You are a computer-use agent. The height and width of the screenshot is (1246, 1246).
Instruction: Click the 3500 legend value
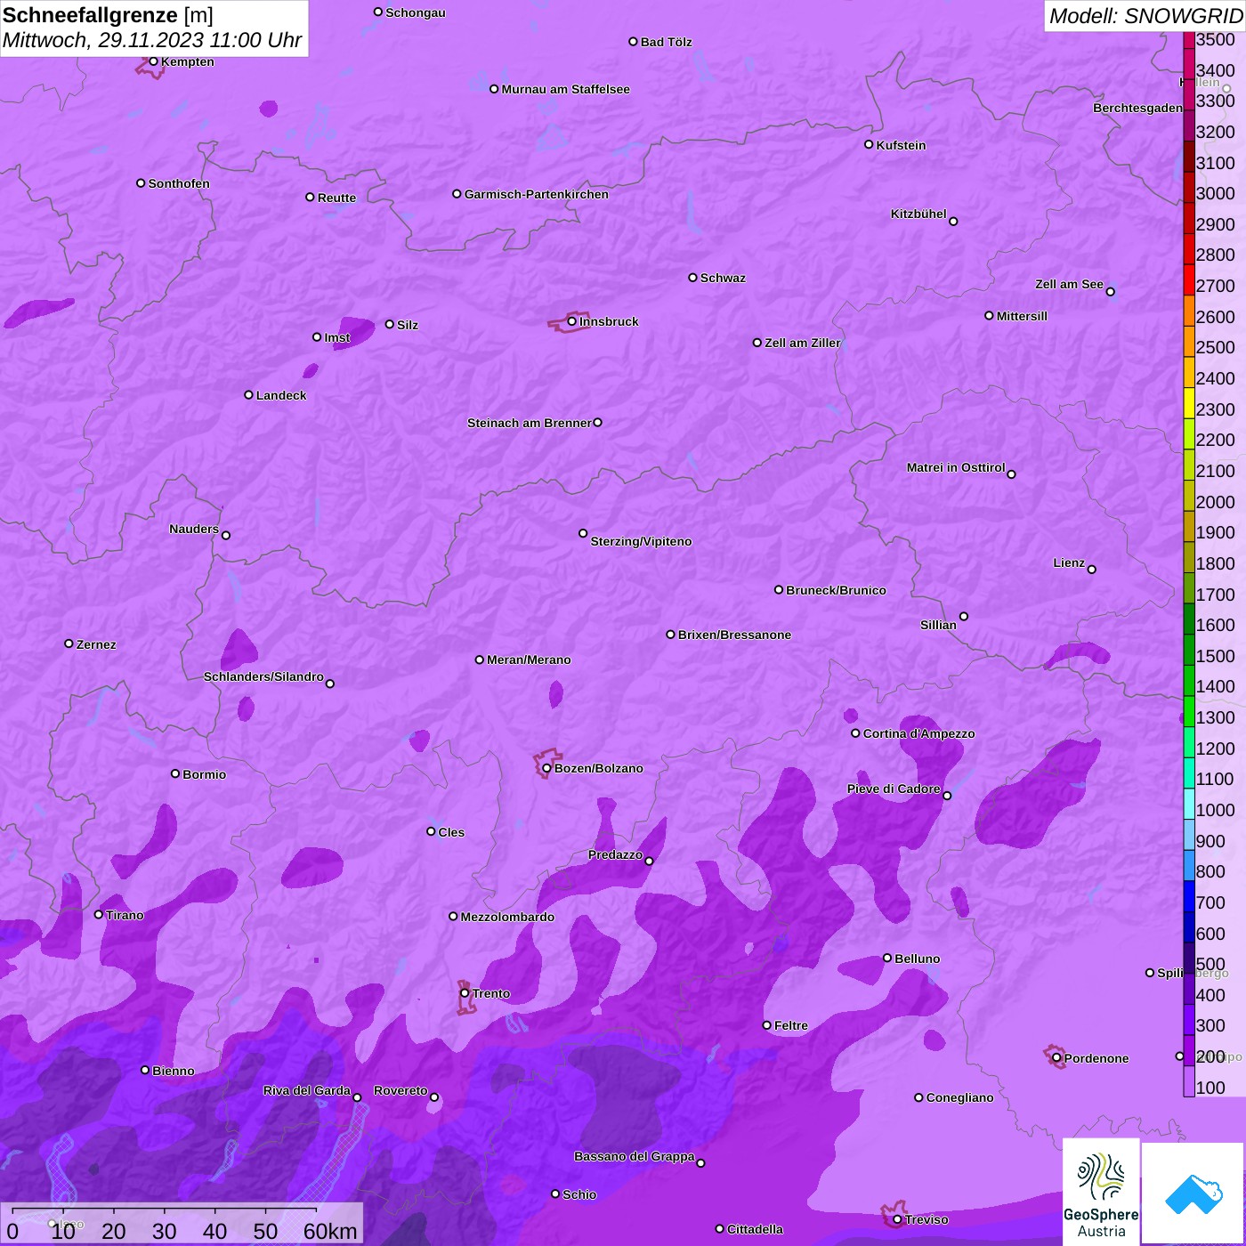click(1215, 39)
